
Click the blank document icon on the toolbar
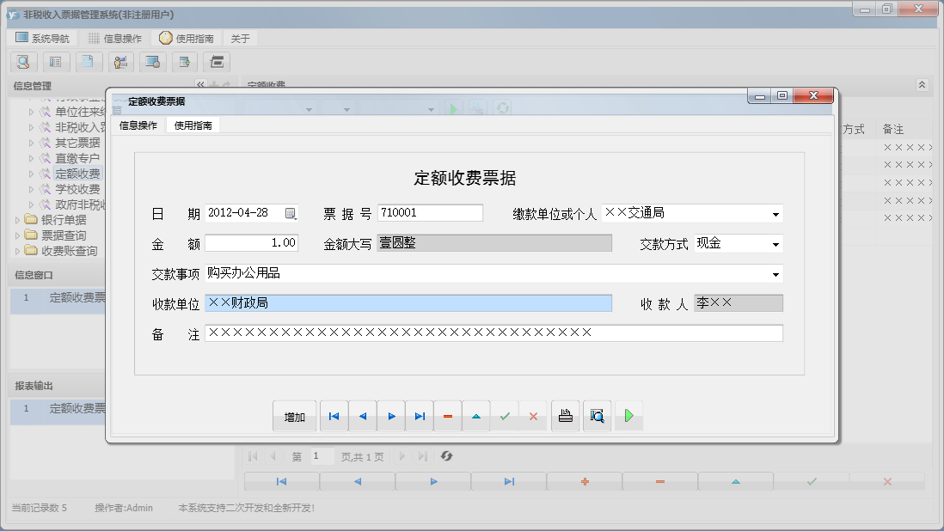click(89, 62)
